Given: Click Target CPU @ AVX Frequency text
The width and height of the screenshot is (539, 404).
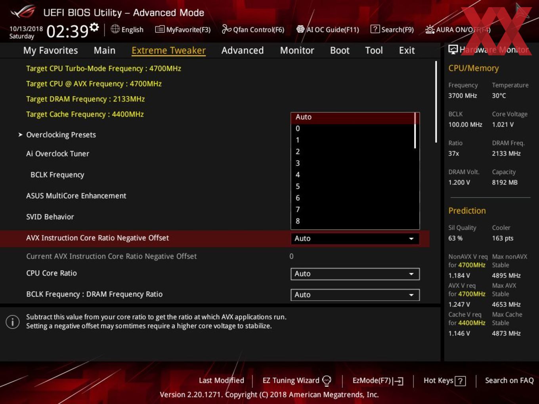Looking at the screenshot, I should (x=94, y=84).
